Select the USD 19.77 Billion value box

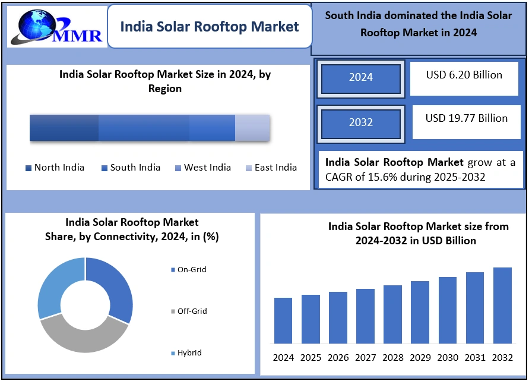[x=466, y=121]
